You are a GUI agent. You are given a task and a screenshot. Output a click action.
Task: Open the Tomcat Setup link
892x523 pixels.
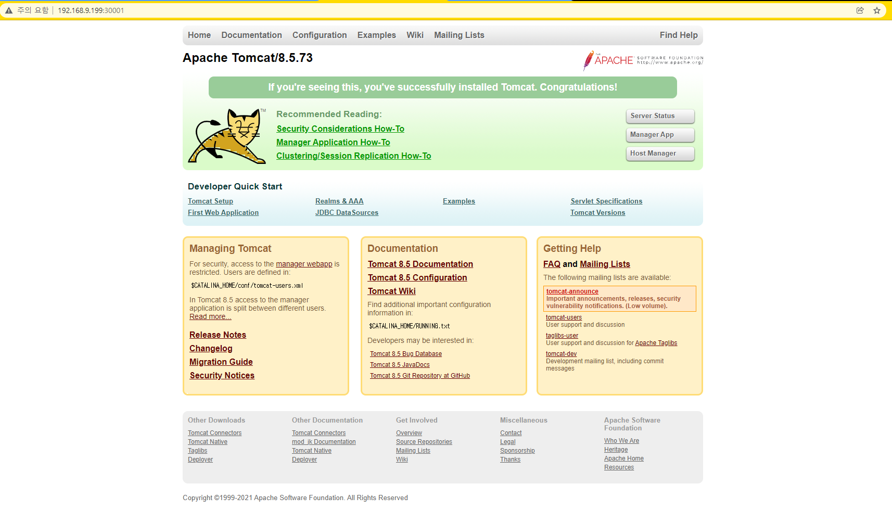tap(210, 201)
